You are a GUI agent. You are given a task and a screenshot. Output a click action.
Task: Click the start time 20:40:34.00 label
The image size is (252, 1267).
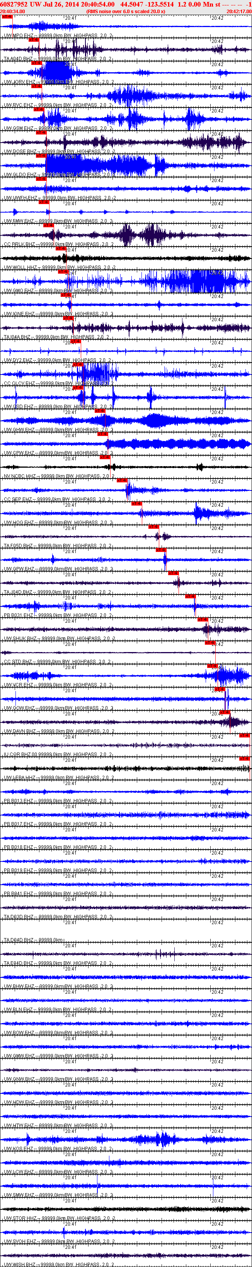pos(12,11)
